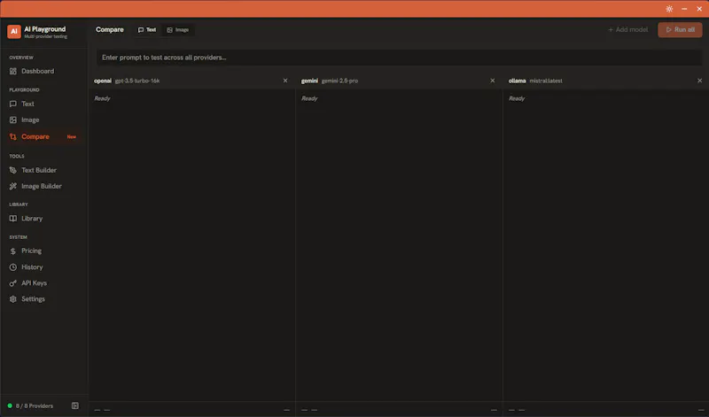Viewport: 709px width, 417px height.
Task: Open Dashboard from the sidebar
Action: tap(43, 72)
